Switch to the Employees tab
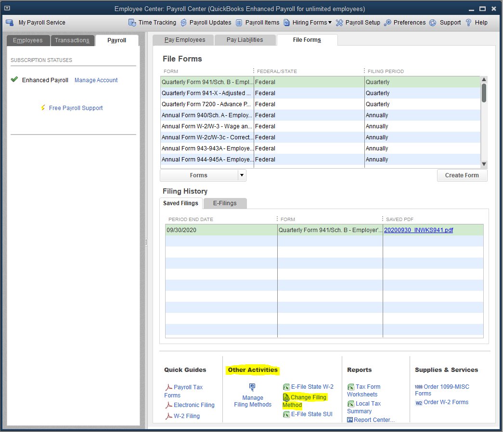This screenshot has height=432, width=503. (x=28, y=40)
